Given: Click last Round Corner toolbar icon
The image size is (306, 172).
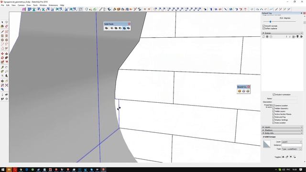Looking at the screenshot, I should pyautogui.click(x=248, y=91).
